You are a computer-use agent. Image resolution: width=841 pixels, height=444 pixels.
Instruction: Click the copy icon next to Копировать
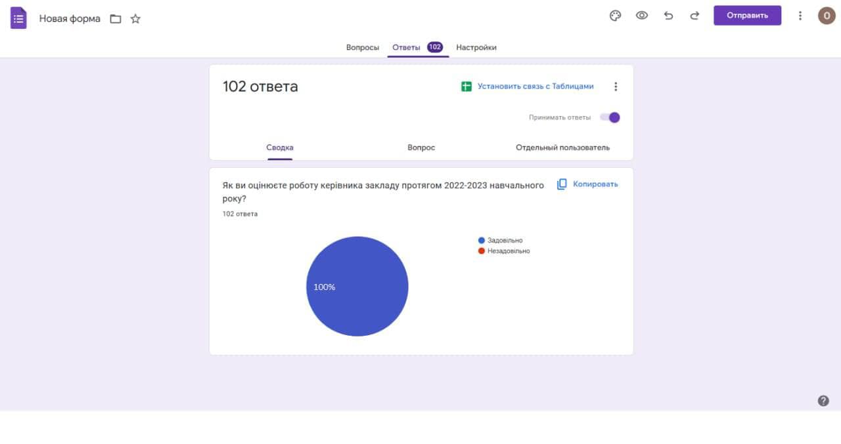tap(562, 184)
